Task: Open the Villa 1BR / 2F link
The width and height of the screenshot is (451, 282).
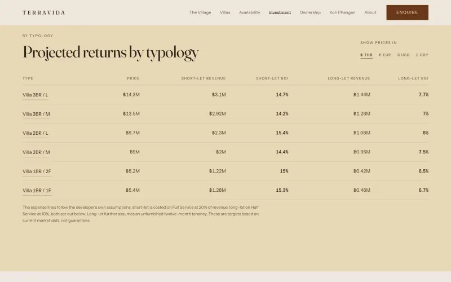Action: [37, 171]
